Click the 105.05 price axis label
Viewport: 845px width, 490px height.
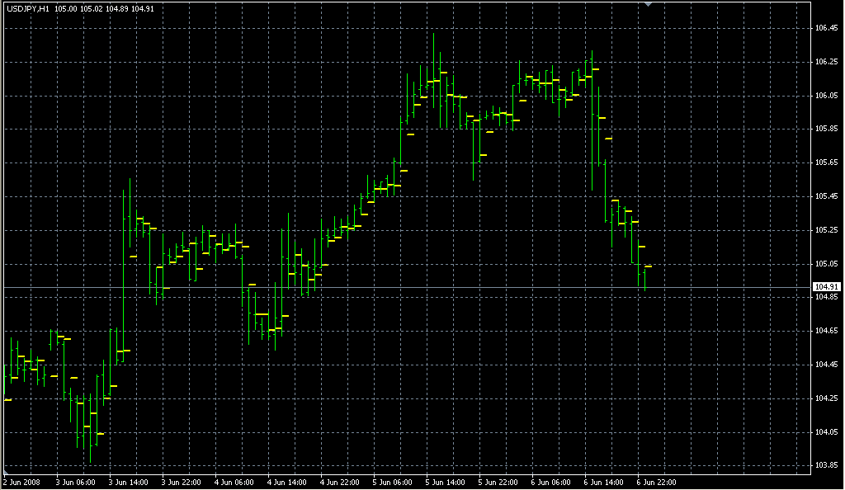click(827, 264)
